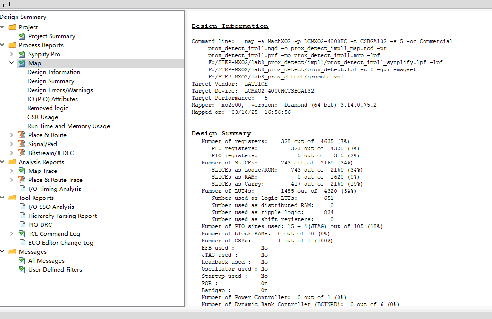Click the I/O SSO Analysis document icon

[22, 207]
